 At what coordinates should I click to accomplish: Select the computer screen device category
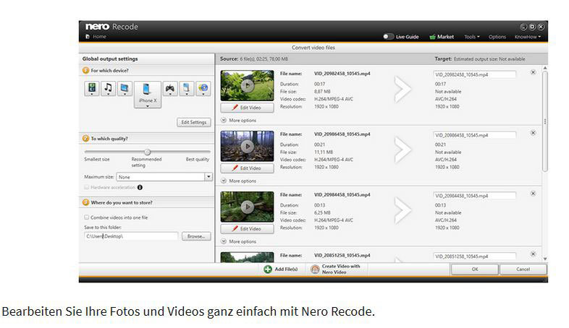point(125,88)
